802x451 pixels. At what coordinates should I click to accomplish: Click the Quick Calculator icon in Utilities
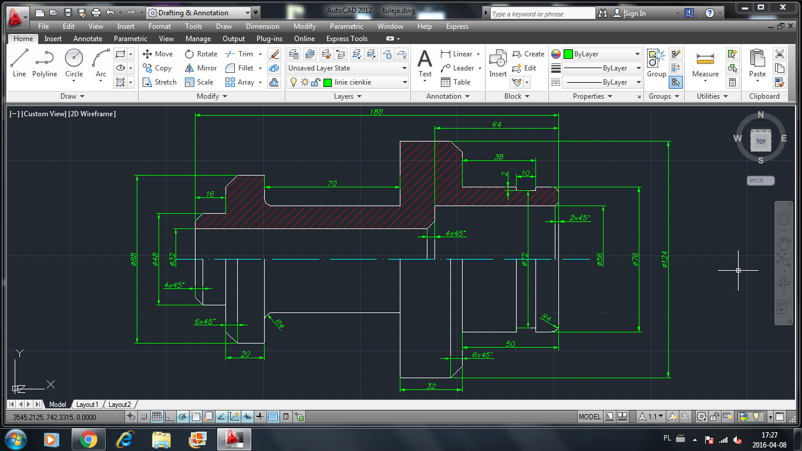pos(732,82)
